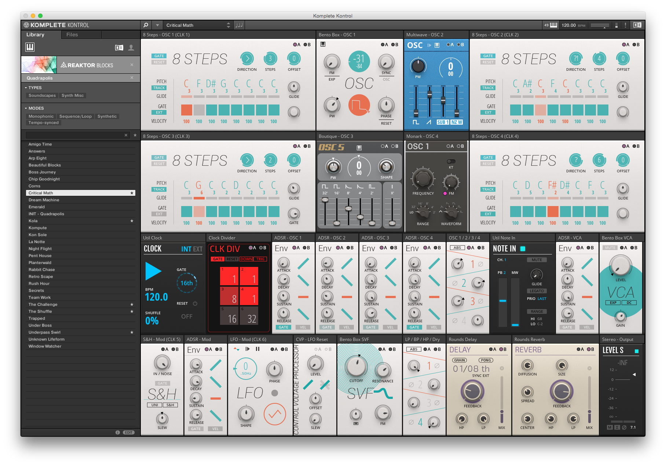Toggle UNI mode on S&H module

pos(155,405)
